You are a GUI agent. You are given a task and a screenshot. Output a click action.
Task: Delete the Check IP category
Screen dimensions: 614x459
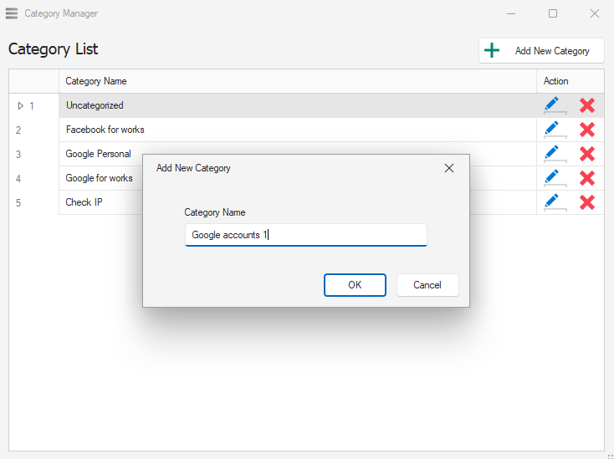point(587,202)
